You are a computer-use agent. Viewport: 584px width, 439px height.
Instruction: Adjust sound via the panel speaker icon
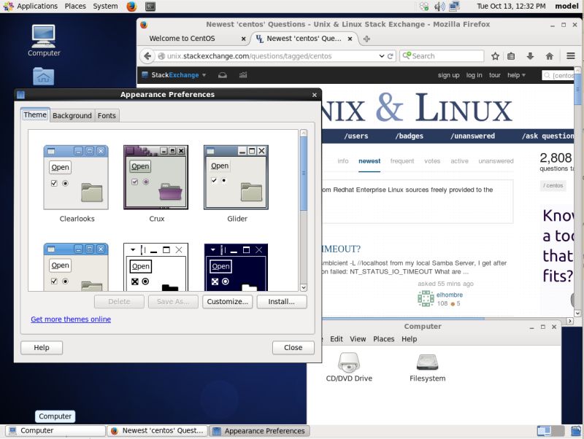point(439,6)
